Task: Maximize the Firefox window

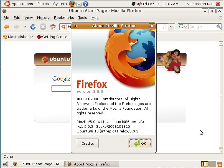Action: click(x=212, y=11)
